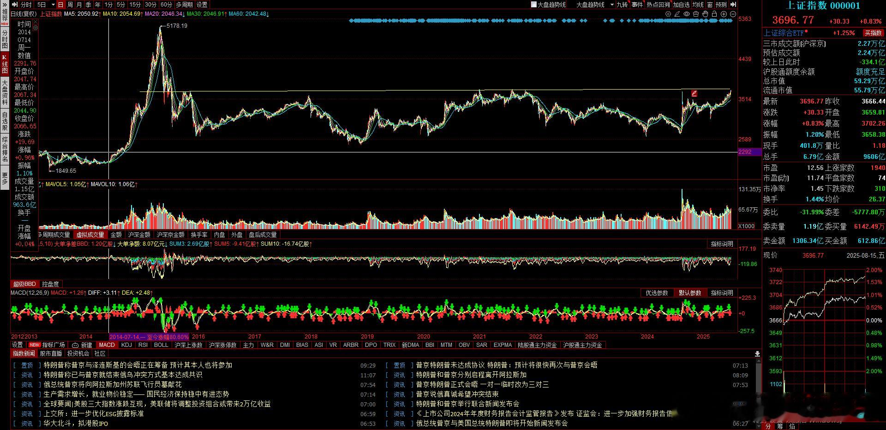Viewport: 886px width, 430px height.
Task: Open 综合排名 in left sidebar
Action: point(5,149)
